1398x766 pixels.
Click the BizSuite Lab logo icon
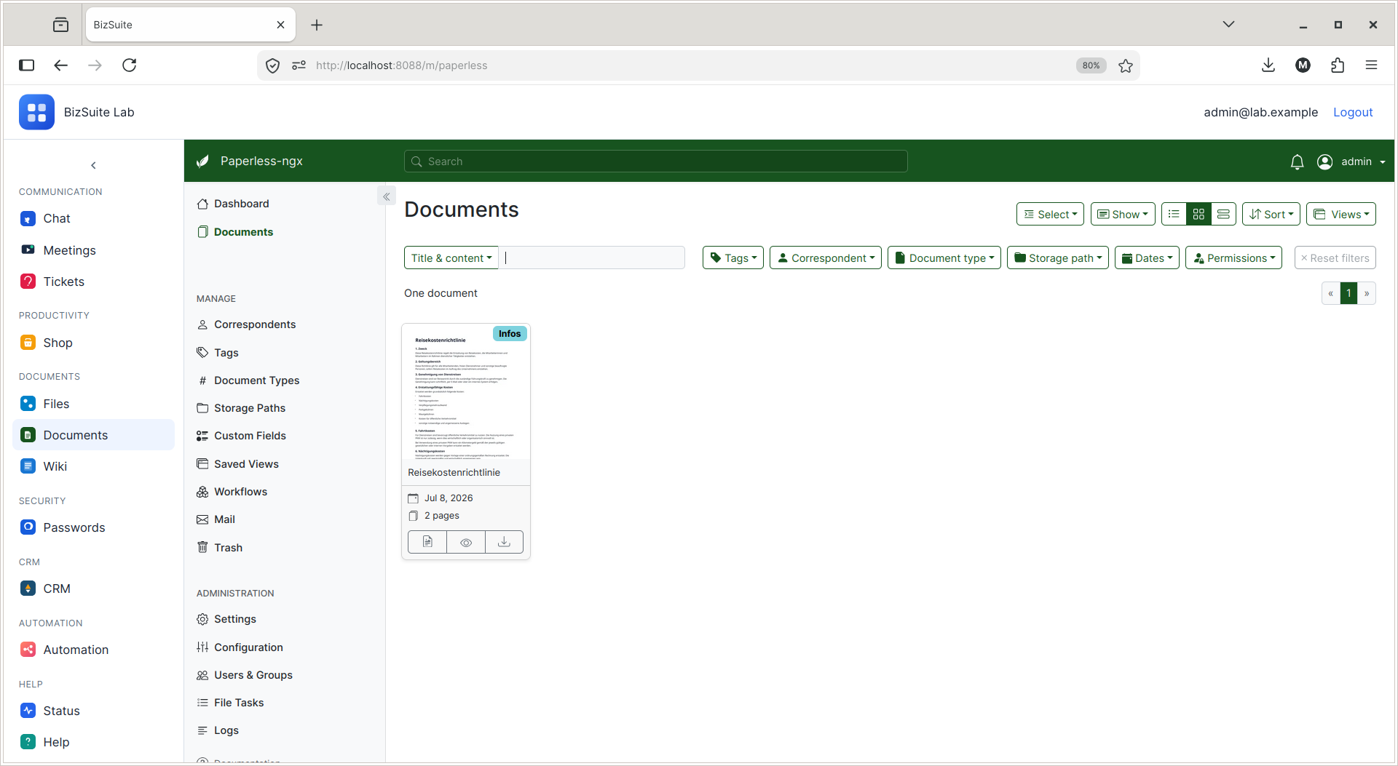(x=36, y=112)
